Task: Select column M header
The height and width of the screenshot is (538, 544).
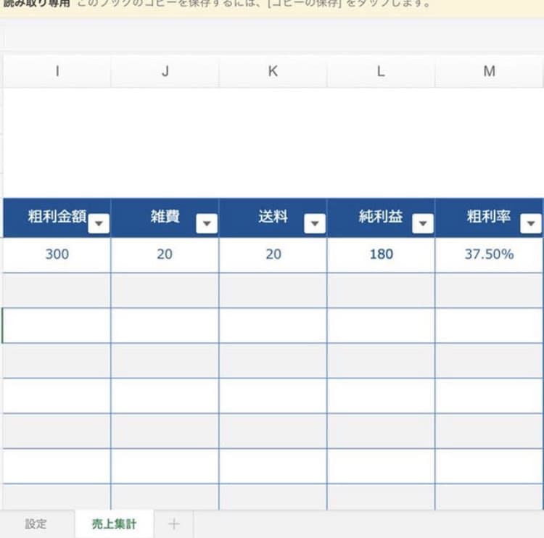Action: click(489, 71)
